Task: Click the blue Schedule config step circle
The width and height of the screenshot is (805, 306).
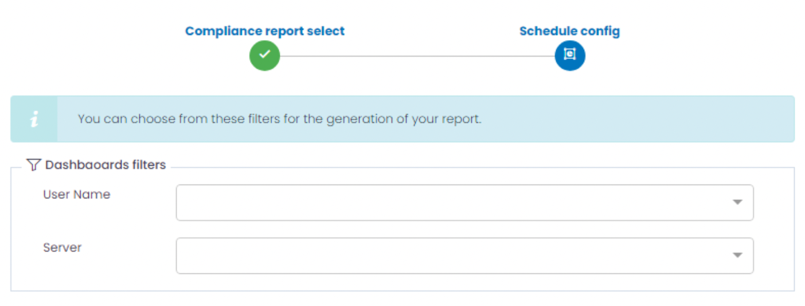Action: pyautogui.click(x=569, y=55)
